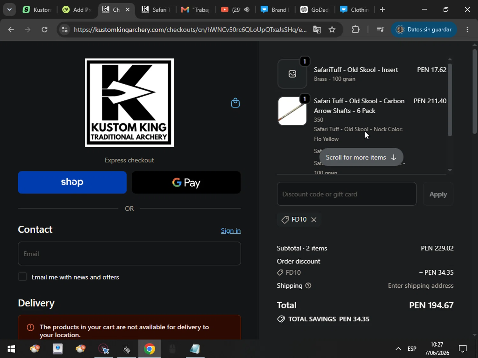478x358 pixels.
Task: Open Chrome from the taskbar
Action: pyautogui.click(x=149, y=349)
